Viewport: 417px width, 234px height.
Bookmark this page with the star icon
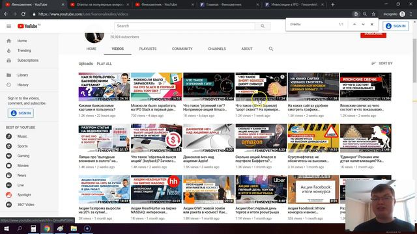[x=373, y=14]
